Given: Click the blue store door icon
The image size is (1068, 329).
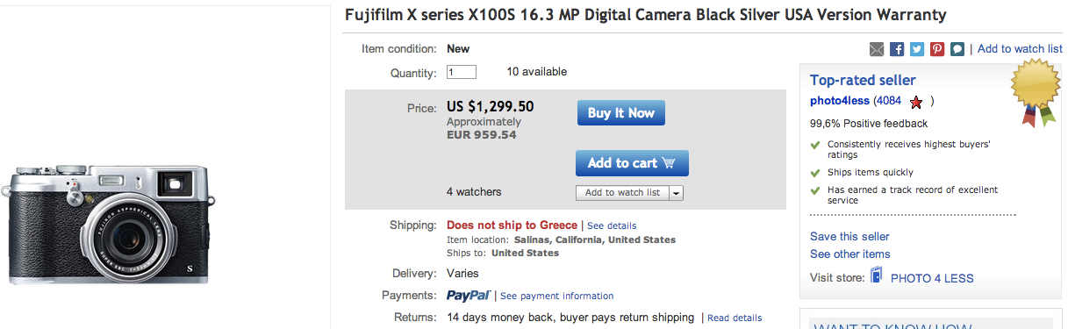Looking at the screenshot, I should [875, 276].
